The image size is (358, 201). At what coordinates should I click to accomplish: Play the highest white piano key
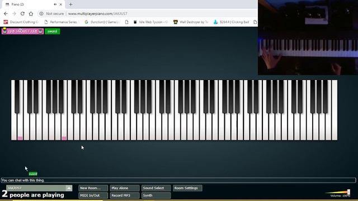click(335, 110)
